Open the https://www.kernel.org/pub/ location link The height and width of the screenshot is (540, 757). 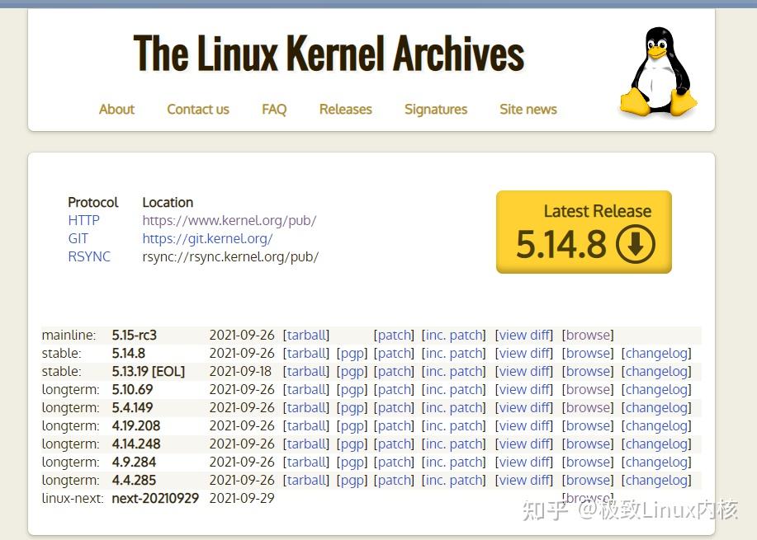tap(229, 220)
